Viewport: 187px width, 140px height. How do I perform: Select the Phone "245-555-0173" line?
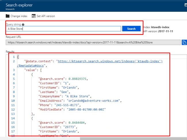point(60,105)
